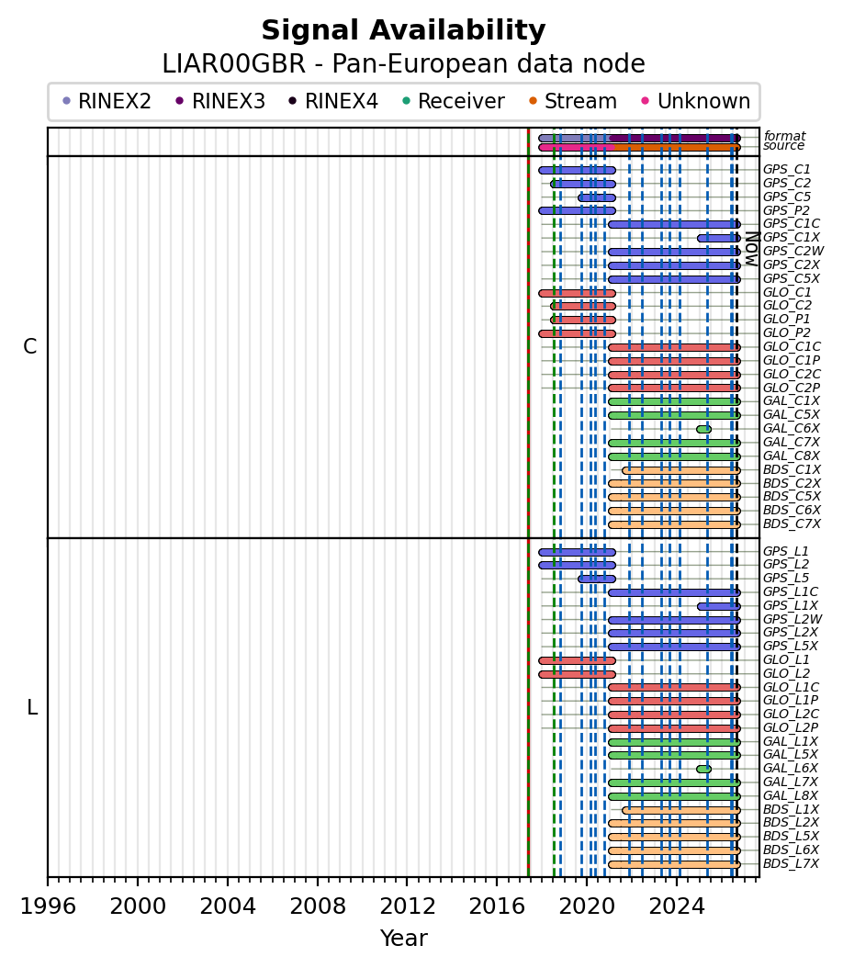
Task: Click the GAL_C6X row label
Action: click(792, 428)
